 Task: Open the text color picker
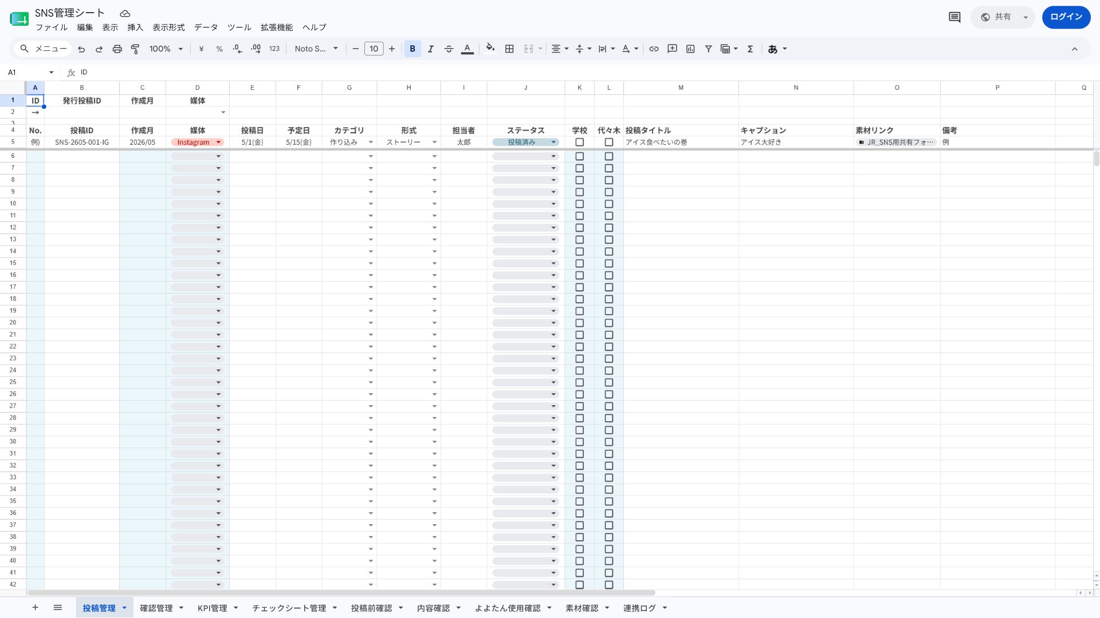[467, 49]
